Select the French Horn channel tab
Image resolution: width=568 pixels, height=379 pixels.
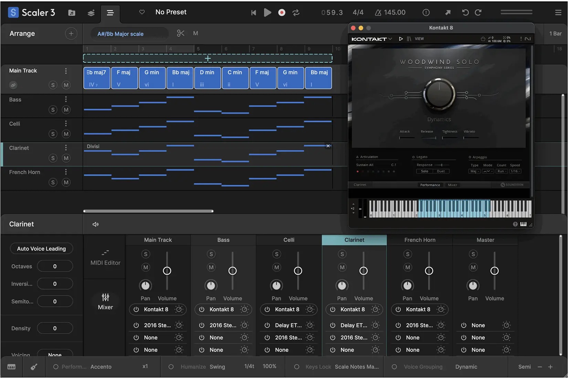point(420,239)
